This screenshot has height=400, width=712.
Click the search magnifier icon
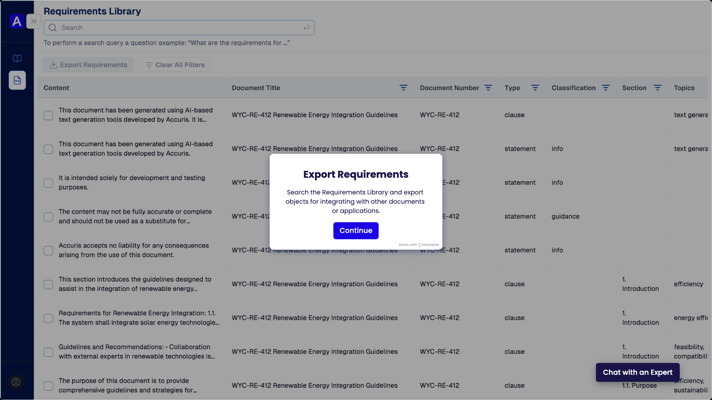tap(53, 28)
